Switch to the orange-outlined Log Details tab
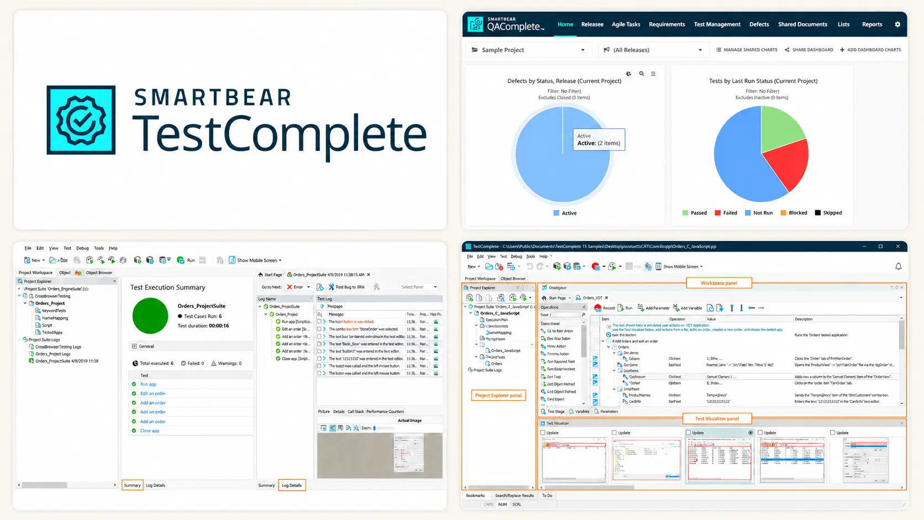Image resolution: width=924 pixels, height=520 pixels. [292, 485]
